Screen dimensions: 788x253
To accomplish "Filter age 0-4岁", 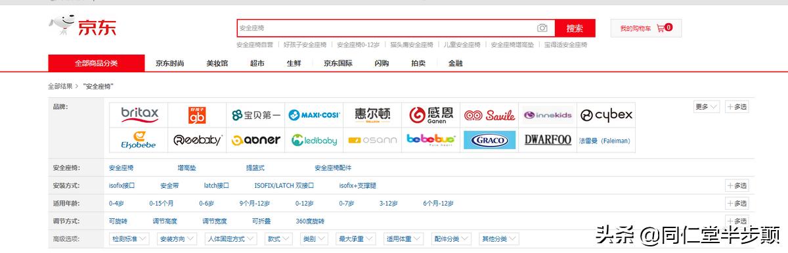I will coord(116,204).
